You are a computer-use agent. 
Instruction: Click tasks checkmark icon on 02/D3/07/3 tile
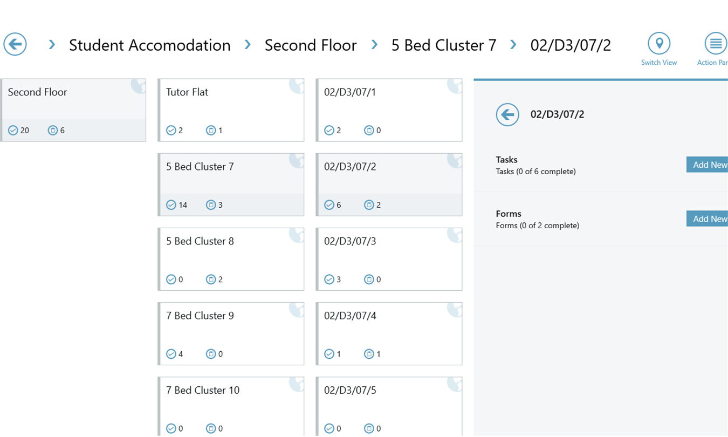click(329, 279)
